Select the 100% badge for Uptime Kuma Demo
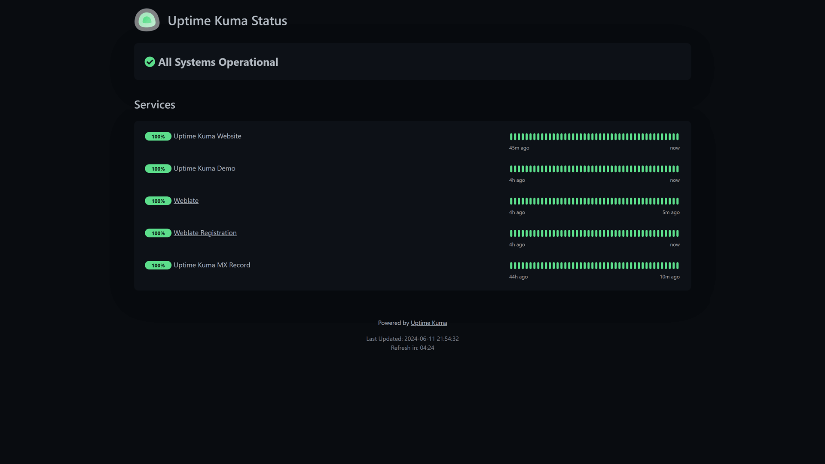The width and height of the screenshot is (825, 464). (158, 168)
